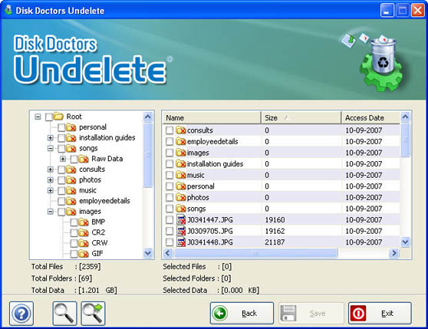Viewport: 428px width, 329px height.
Task: Tick the music checkbox in file list
Action: tap(170, 175)
